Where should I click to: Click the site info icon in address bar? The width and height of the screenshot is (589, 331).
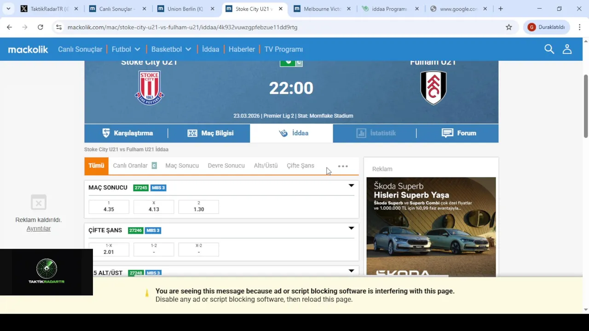click(x=59, y=27)
